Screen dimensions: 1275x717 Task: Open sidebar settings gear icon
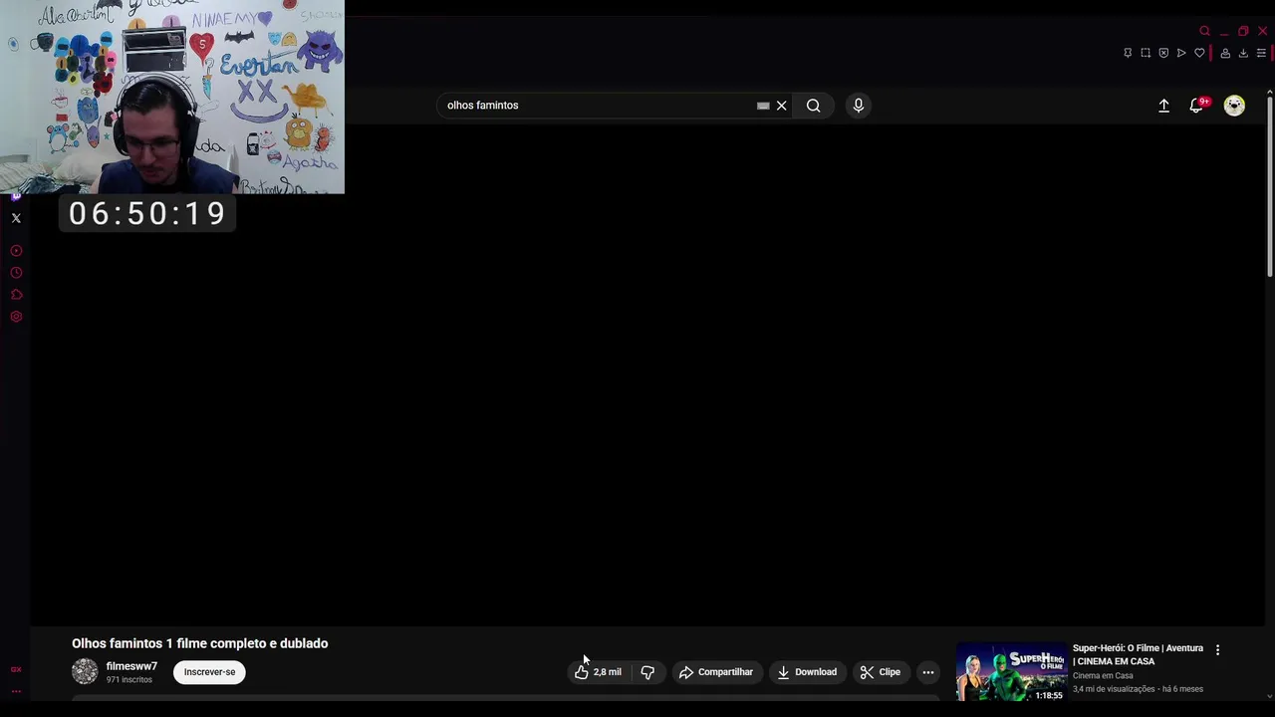pyautogui.click(x=16, y=317)
